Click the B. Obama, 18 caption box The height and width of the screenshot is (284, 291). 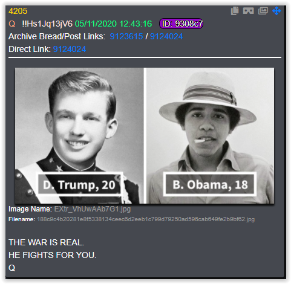click(210, 184)
